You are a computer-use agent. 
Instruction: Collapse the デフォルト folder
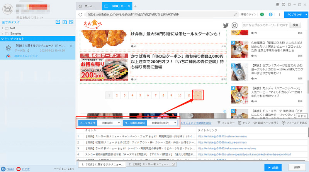(x=3, y=39)
